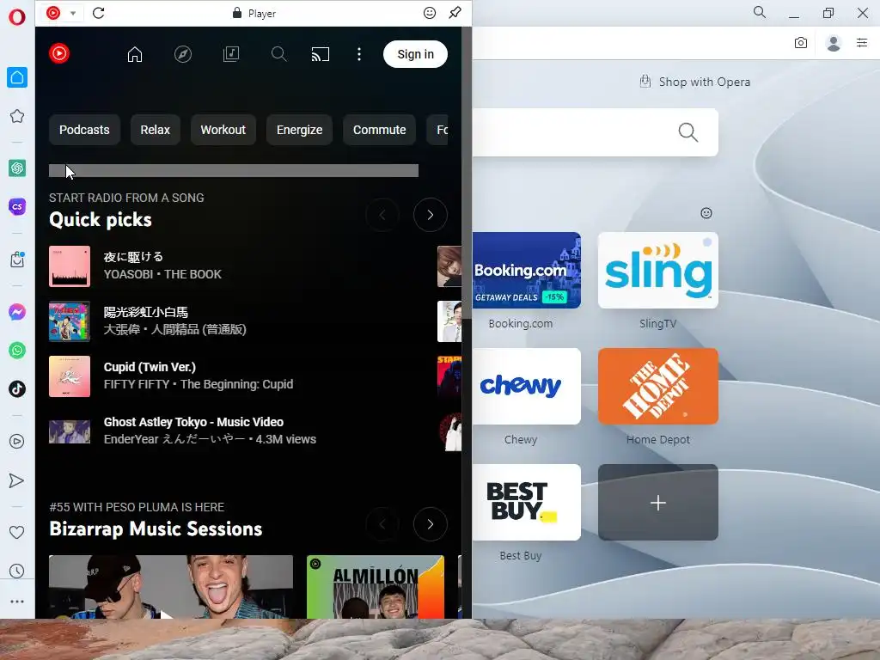Viewport: 880px width, 660px height.
Task: Open Ghost Astley Tokyo - Music Video
Action: tap(193, 422)
